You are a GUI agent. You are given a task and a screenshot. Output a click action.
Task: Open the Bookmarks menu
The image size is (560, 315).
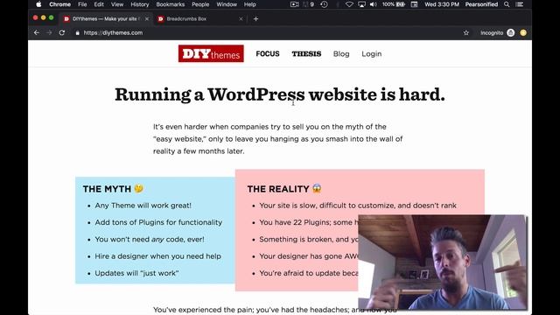pos(171,4)
